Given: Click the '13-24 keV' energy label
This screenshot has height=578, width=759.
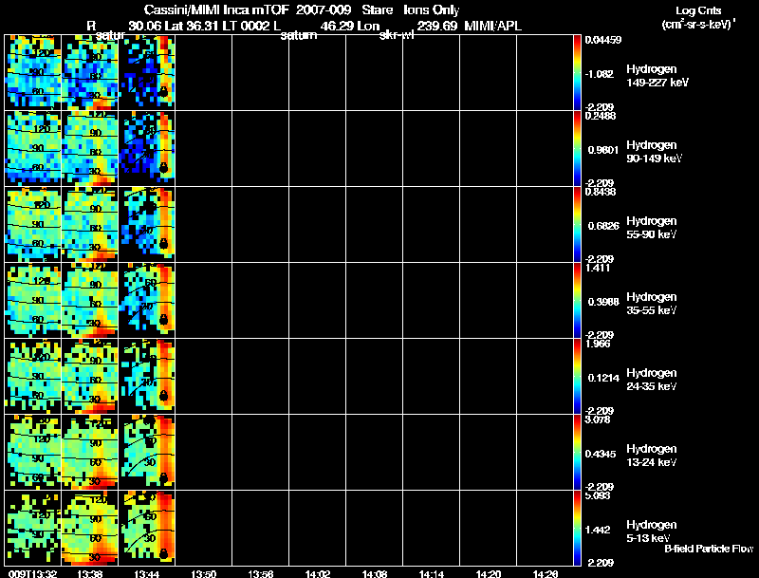Looking at the screenshot, I should coord(652,462).
